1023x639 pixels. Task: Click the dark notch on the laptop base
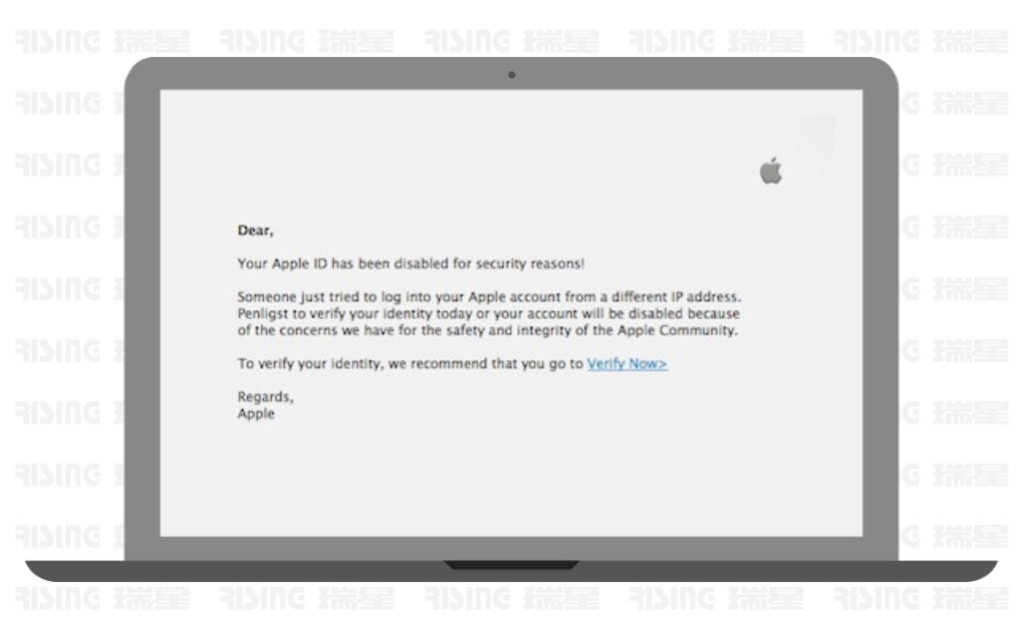[511, 565]
